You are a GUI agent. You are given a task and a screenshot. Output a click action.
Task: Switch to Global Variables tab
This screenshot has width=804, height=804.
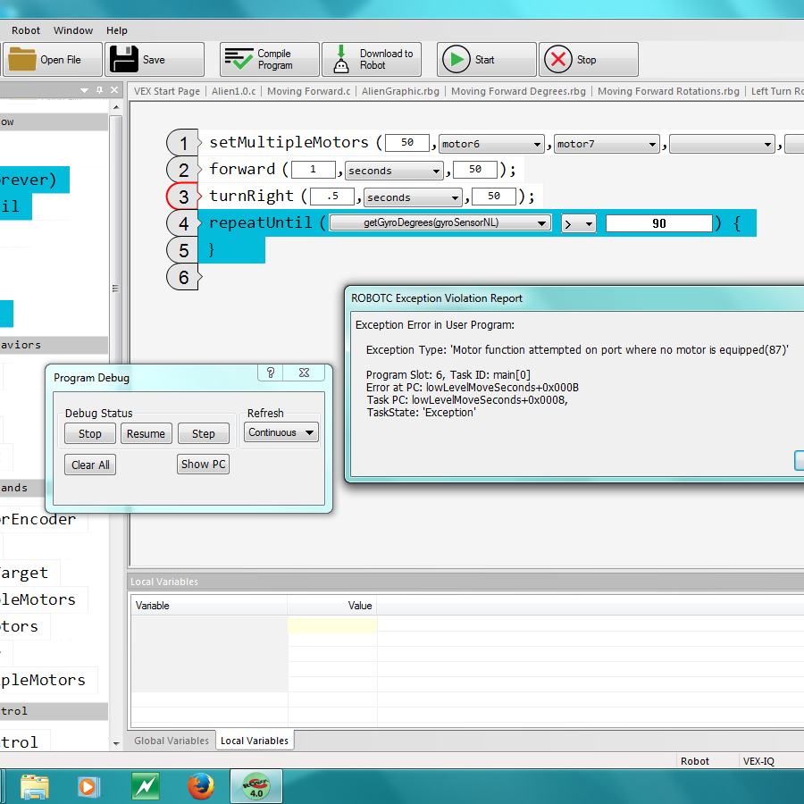172,741
